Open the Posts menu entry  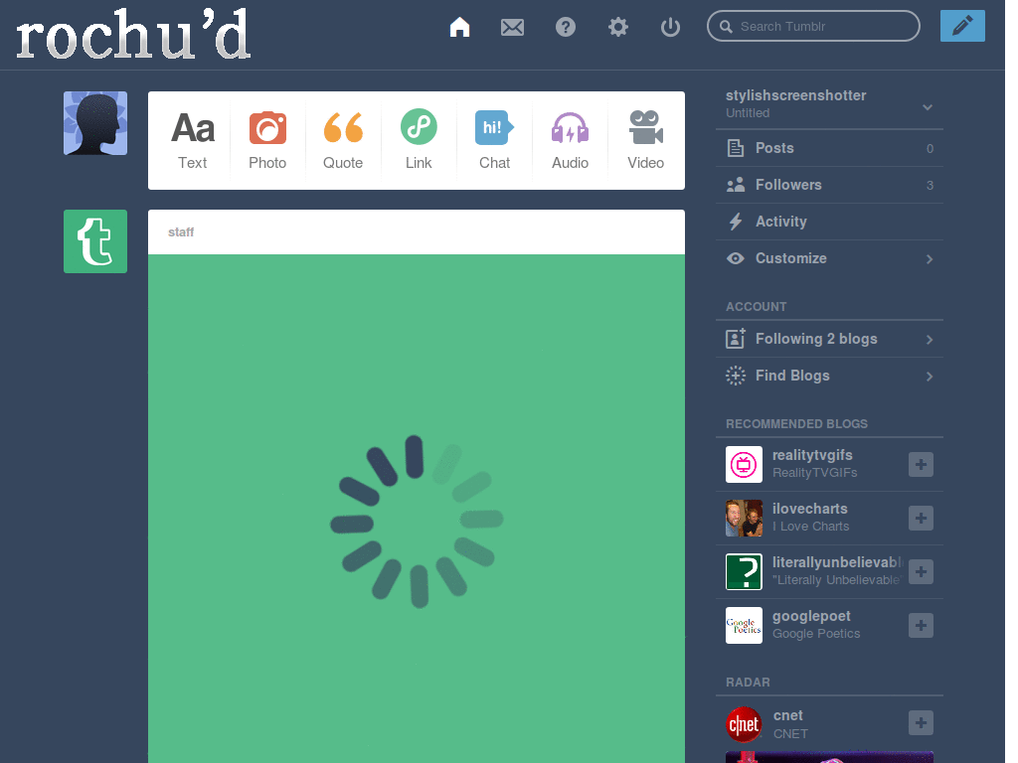[x=829, y=148]
